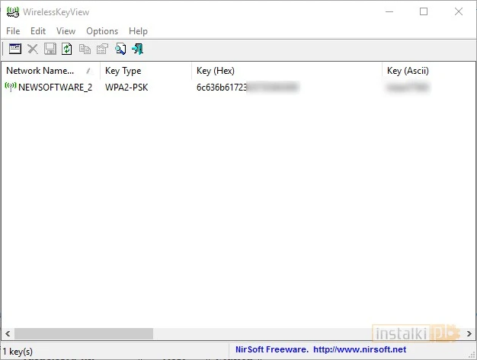Click the window-shaped first toolbar icon
Image resolution: width=477 pixels, height=360 pixels.
click(15, 49)
